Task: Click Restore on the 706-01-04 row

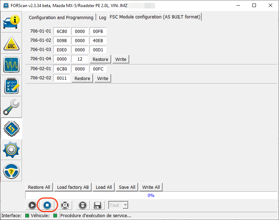Action: tap(100, 59)
